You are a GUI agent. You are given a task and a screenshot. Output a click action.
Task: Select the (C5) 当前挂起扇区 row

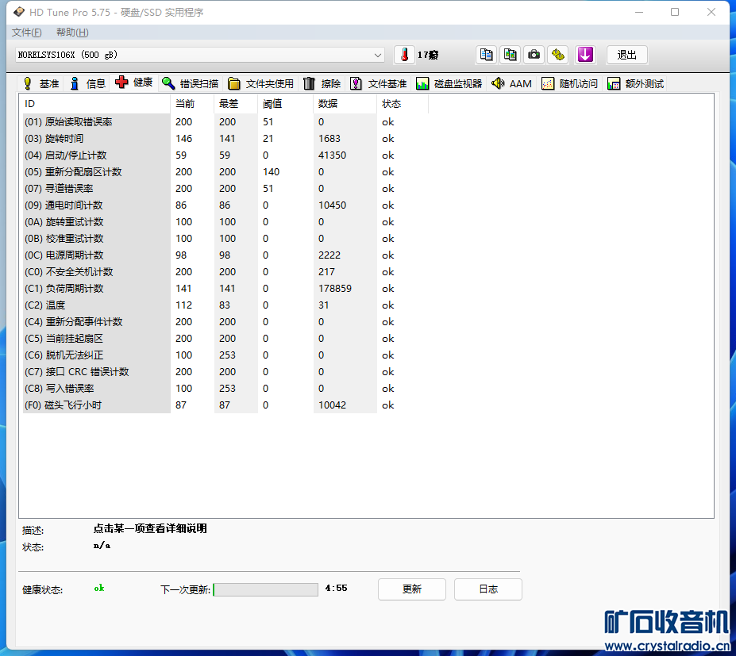pos(225,338)
